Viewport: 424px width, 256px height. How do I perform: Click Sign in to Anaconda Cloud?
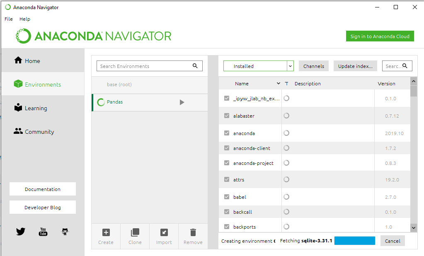pyautogui.click(x=380, y=36)
